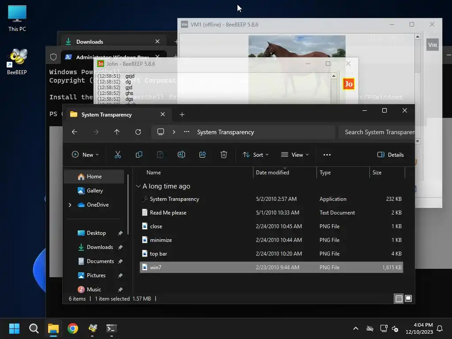Sort by the Type column header
Image resolution: width=452 pixels, height=339 pixels.
click(343, 173)
